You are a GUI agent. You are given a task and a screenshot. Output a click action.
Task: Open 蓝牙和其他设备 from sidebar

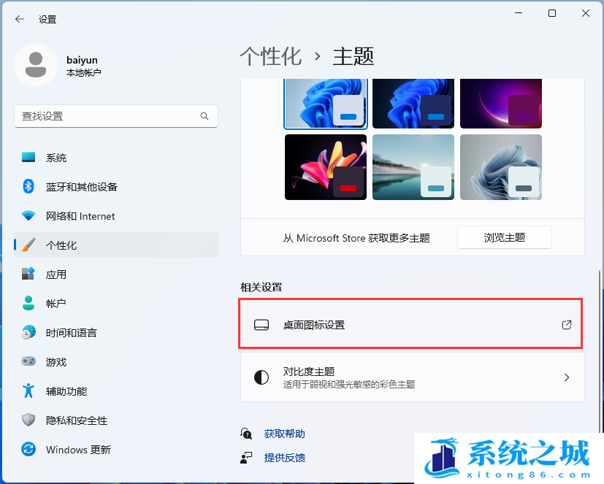tap(81, 187)
